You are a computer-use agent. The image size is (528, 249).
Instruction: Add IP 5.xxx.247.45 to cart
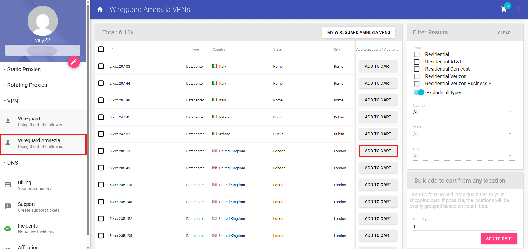[x=378, y=117]
